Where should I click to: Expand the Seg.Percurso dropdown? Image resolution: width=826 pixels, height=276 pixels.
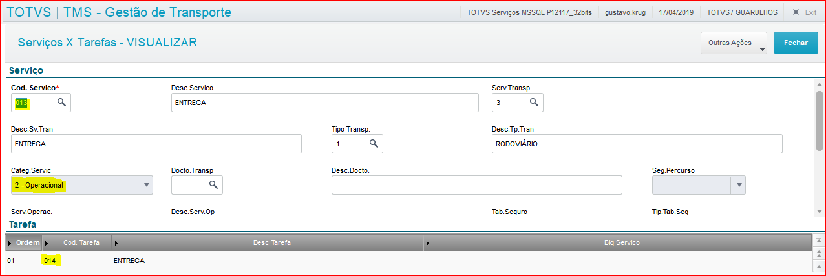tap(739, 186)
